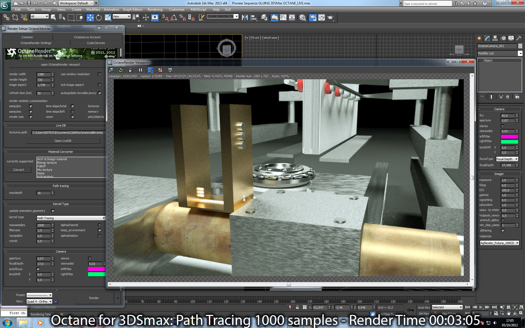The height and width of the screenshot is (328, 525).
Task: Click the save render image icon
Action: (x=111, y=70)
